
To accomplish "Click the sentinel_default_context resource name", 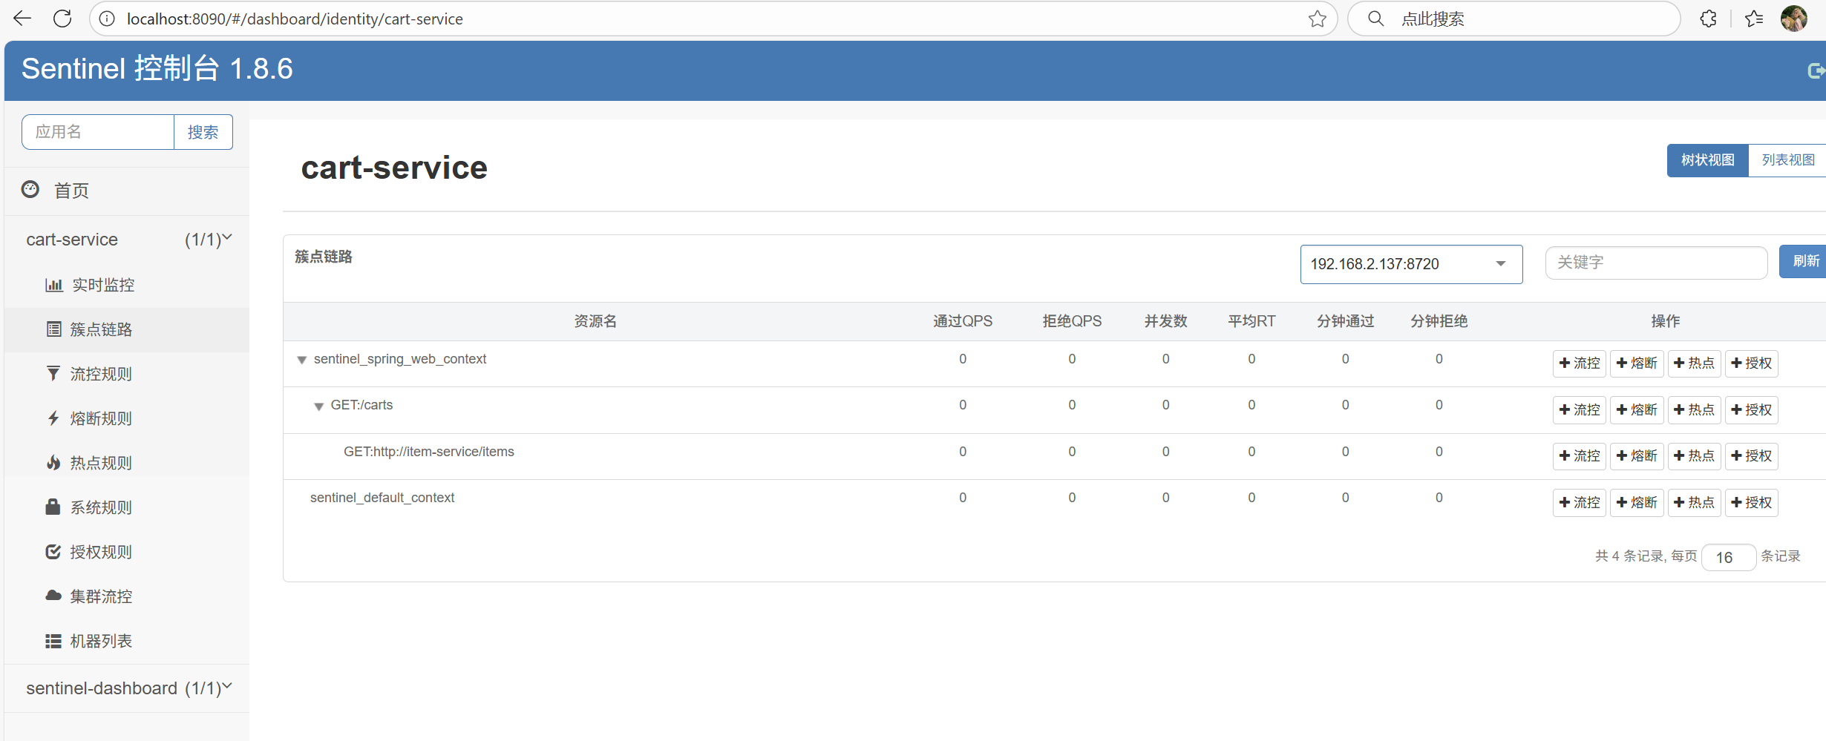I will (x=382, y=498).
